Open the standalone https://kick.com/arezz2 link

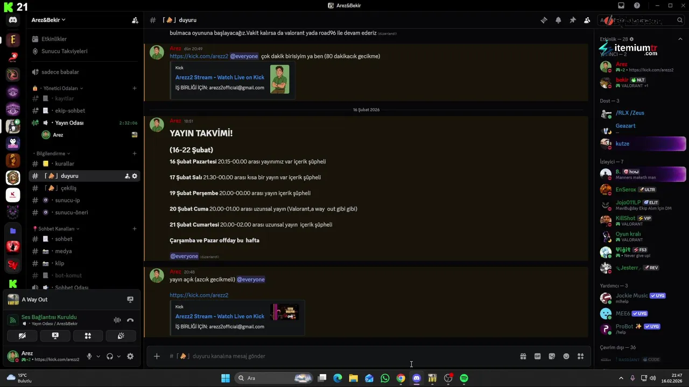tap(199, 295)
